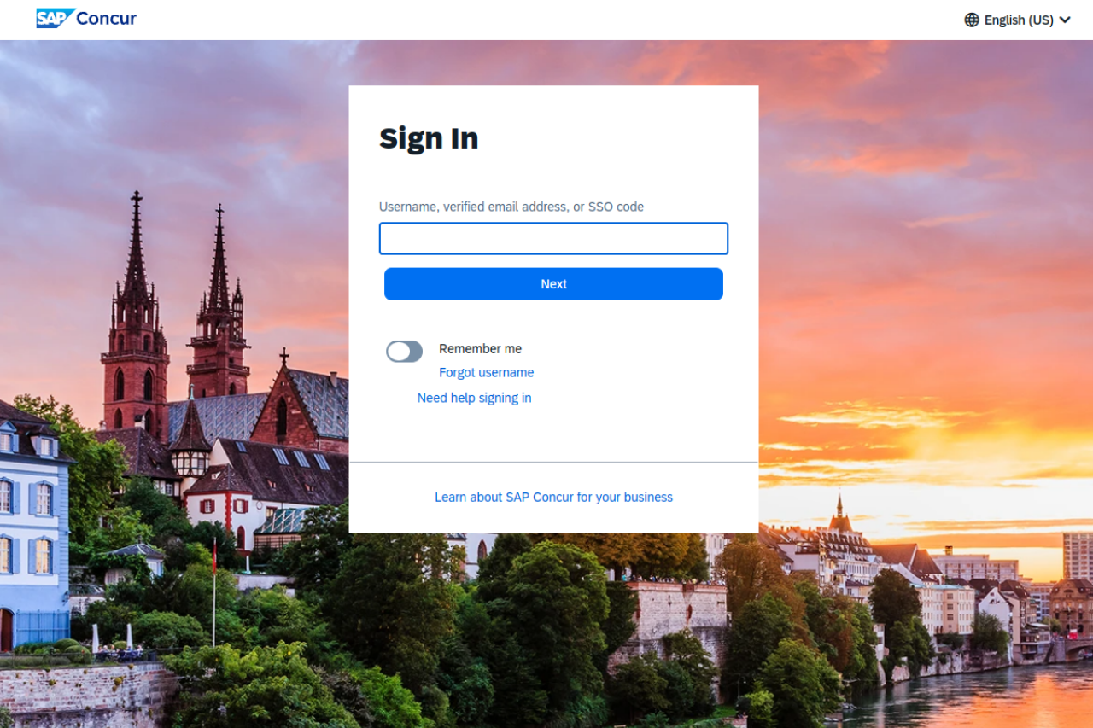Screen dimensions: 1093x728
Task: Expand the language chevron arrow
Action: tap(1065, 20)
